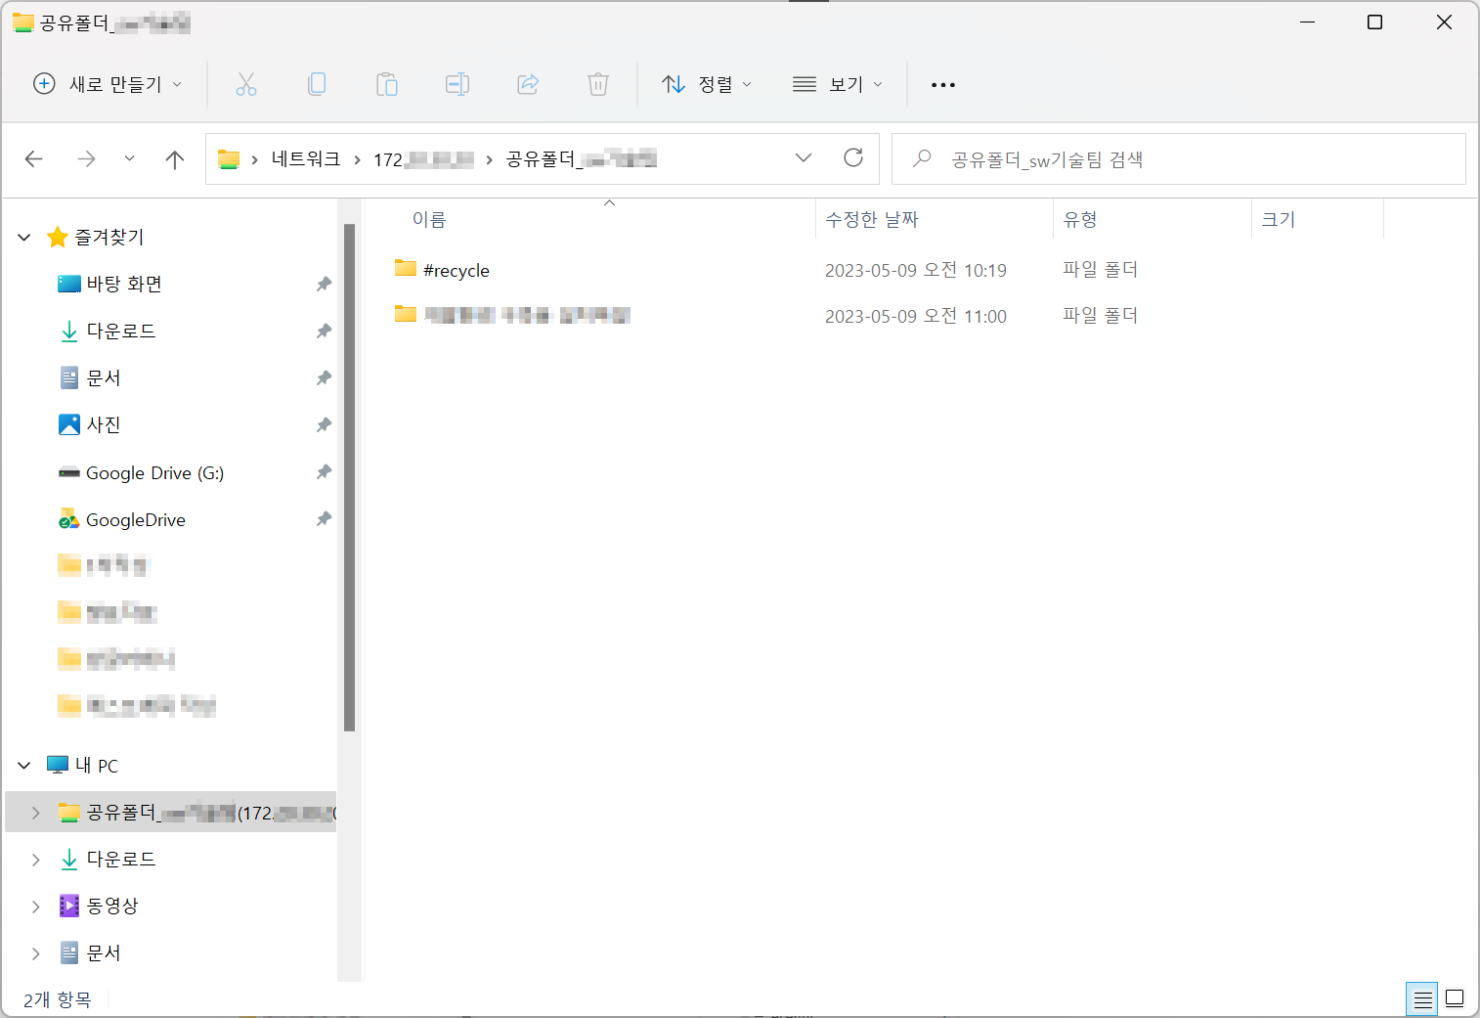Click pin icon beside 사진
The width and height of the screenshot is (1480, 1018).
324,425
